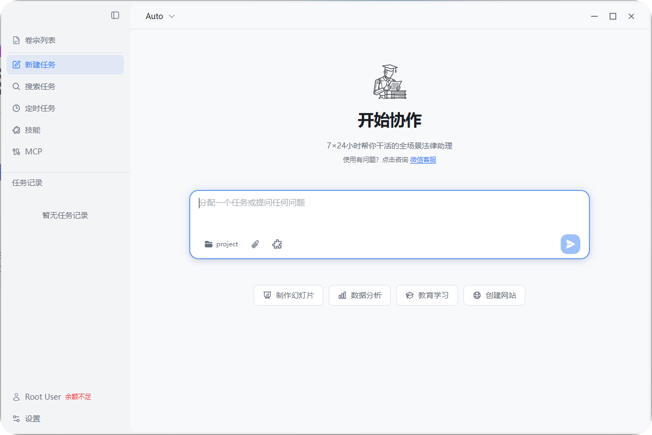The height and width of the screenshot is (435, 652).
Task: Choose the 制作幻灯片 quick action
Action: click(x=289, y=295)
